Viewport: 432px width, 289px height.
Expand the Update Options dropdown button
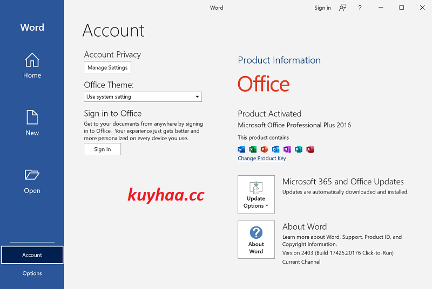click(256, 195)
